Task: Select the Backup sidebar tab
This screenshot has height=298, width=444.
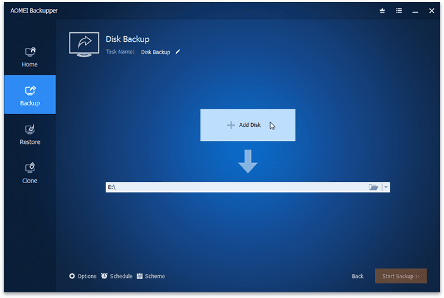Action: (x=30, y=95)
